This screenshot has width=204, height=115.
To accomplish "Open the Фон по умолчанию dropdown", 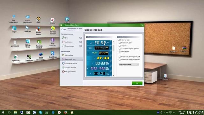I will (x=129, y=65).
